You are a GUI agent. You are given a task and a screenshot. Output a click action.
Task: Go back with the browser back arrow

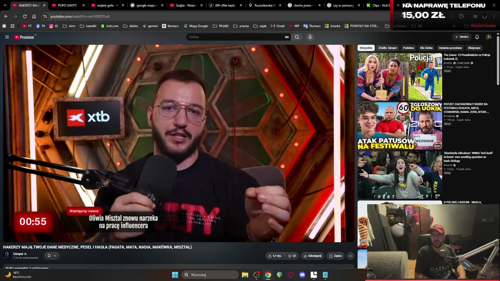[6, 16]
